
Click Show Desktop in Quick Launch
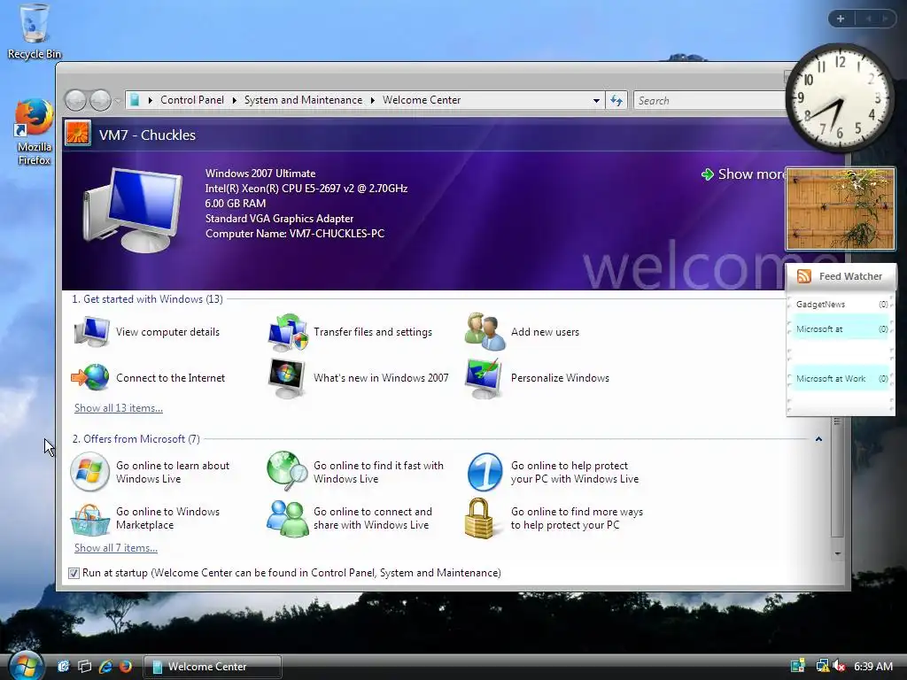(63, 666)
